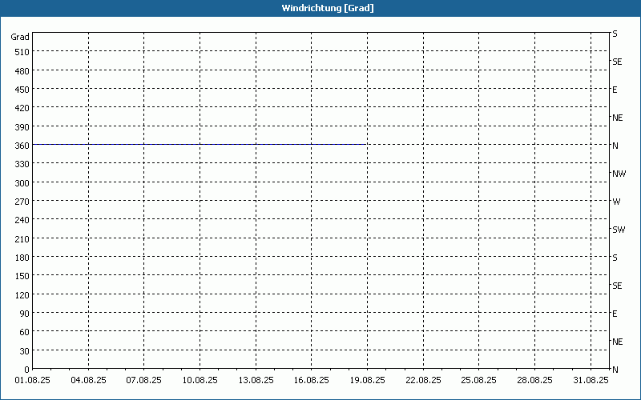Select the 22.08.25 date label
This screenshot has width=641, height=400.
pyautogui.click(x=424, y=381)
